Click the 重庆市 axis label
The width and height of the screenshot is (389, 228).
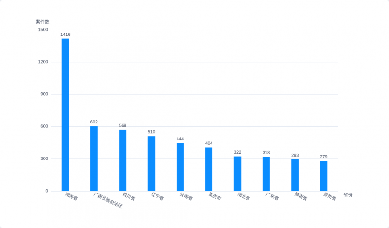click(215, 196)
